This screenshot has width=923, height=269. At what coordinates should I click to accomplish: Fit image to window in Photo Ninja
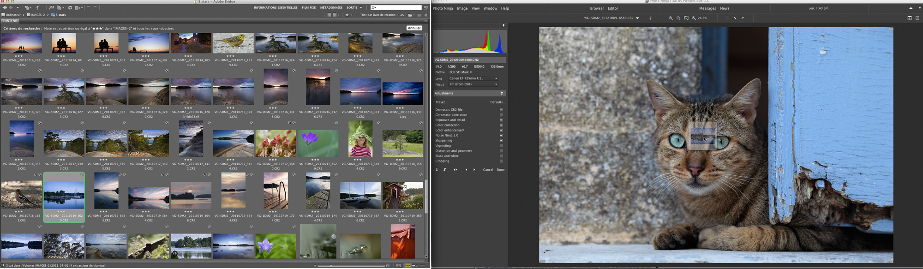point(686,18)
